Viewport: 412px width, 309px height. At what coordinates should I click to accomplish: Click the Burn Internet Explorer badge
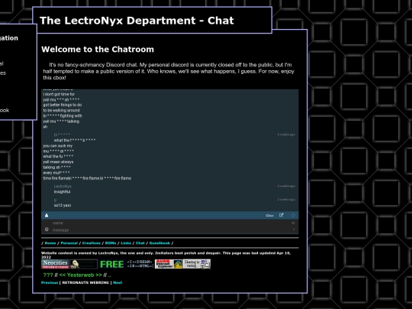169,264
